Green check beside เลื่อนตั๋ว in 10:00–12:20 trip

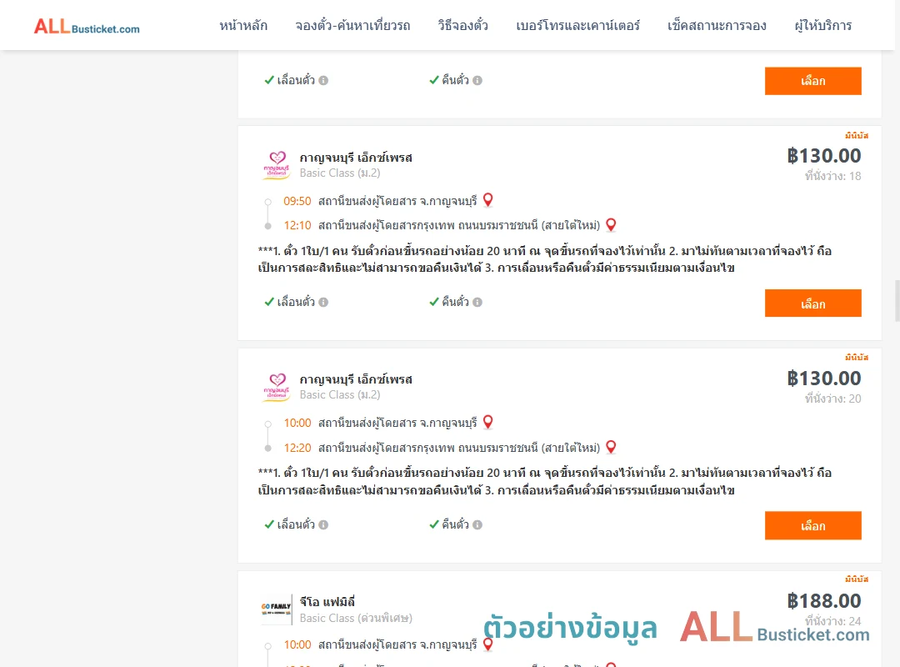pyautogui.click(x=268, y=524)
